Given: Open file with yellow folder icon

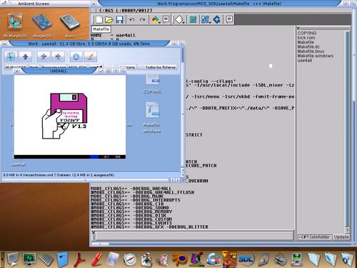Looking at the screenshot, I should click(x=109, y=19).
